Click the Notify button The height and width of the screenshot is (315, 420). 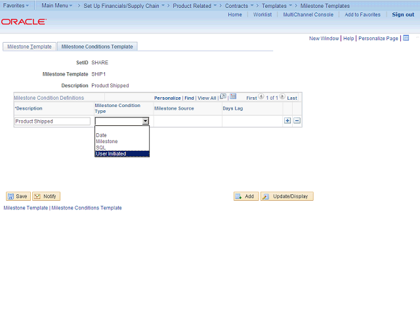pyautogui.click(x=46, y=196)
